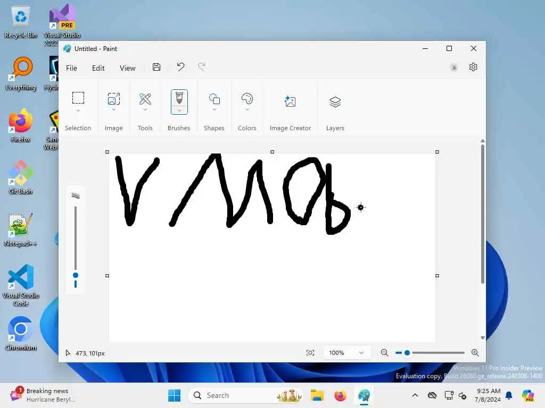
Task: Click the fit to window icon
Action: point(310,353)
